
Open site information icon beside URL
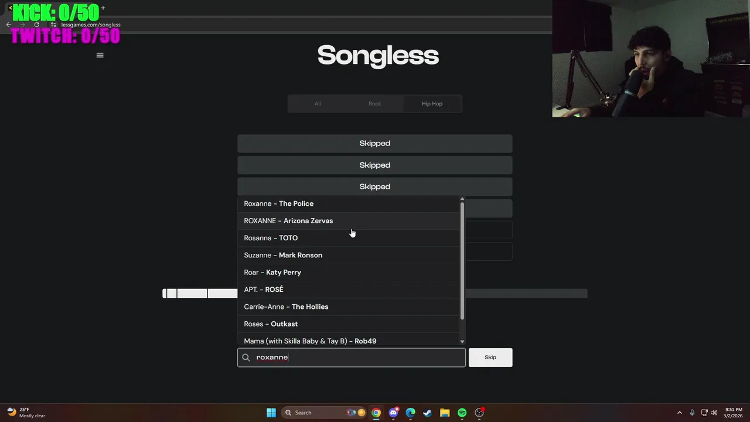(53, 25)
